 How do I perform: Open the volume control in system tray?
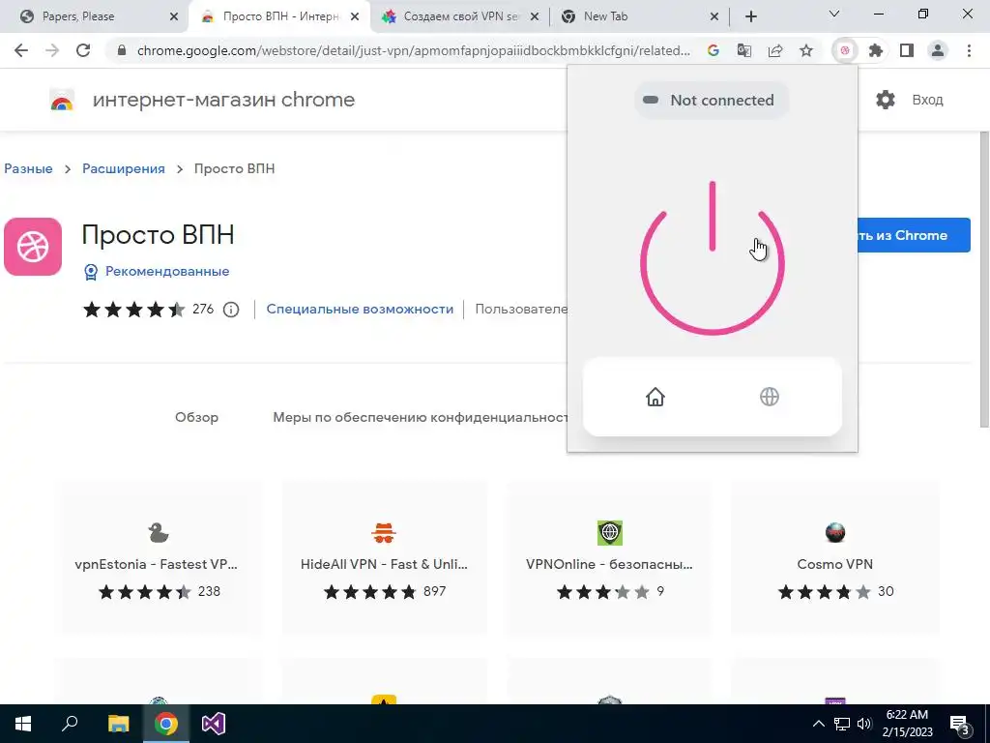click(x=864, y=724)
